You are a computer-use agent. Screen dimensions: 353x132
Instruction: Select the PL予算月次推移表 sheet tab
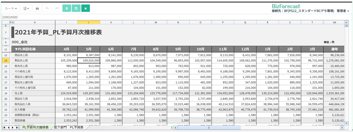[35, 127]
